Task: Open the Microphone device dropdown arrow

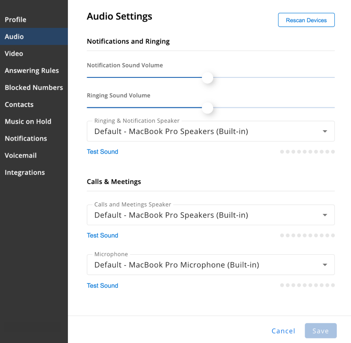Action: point(325,265)
